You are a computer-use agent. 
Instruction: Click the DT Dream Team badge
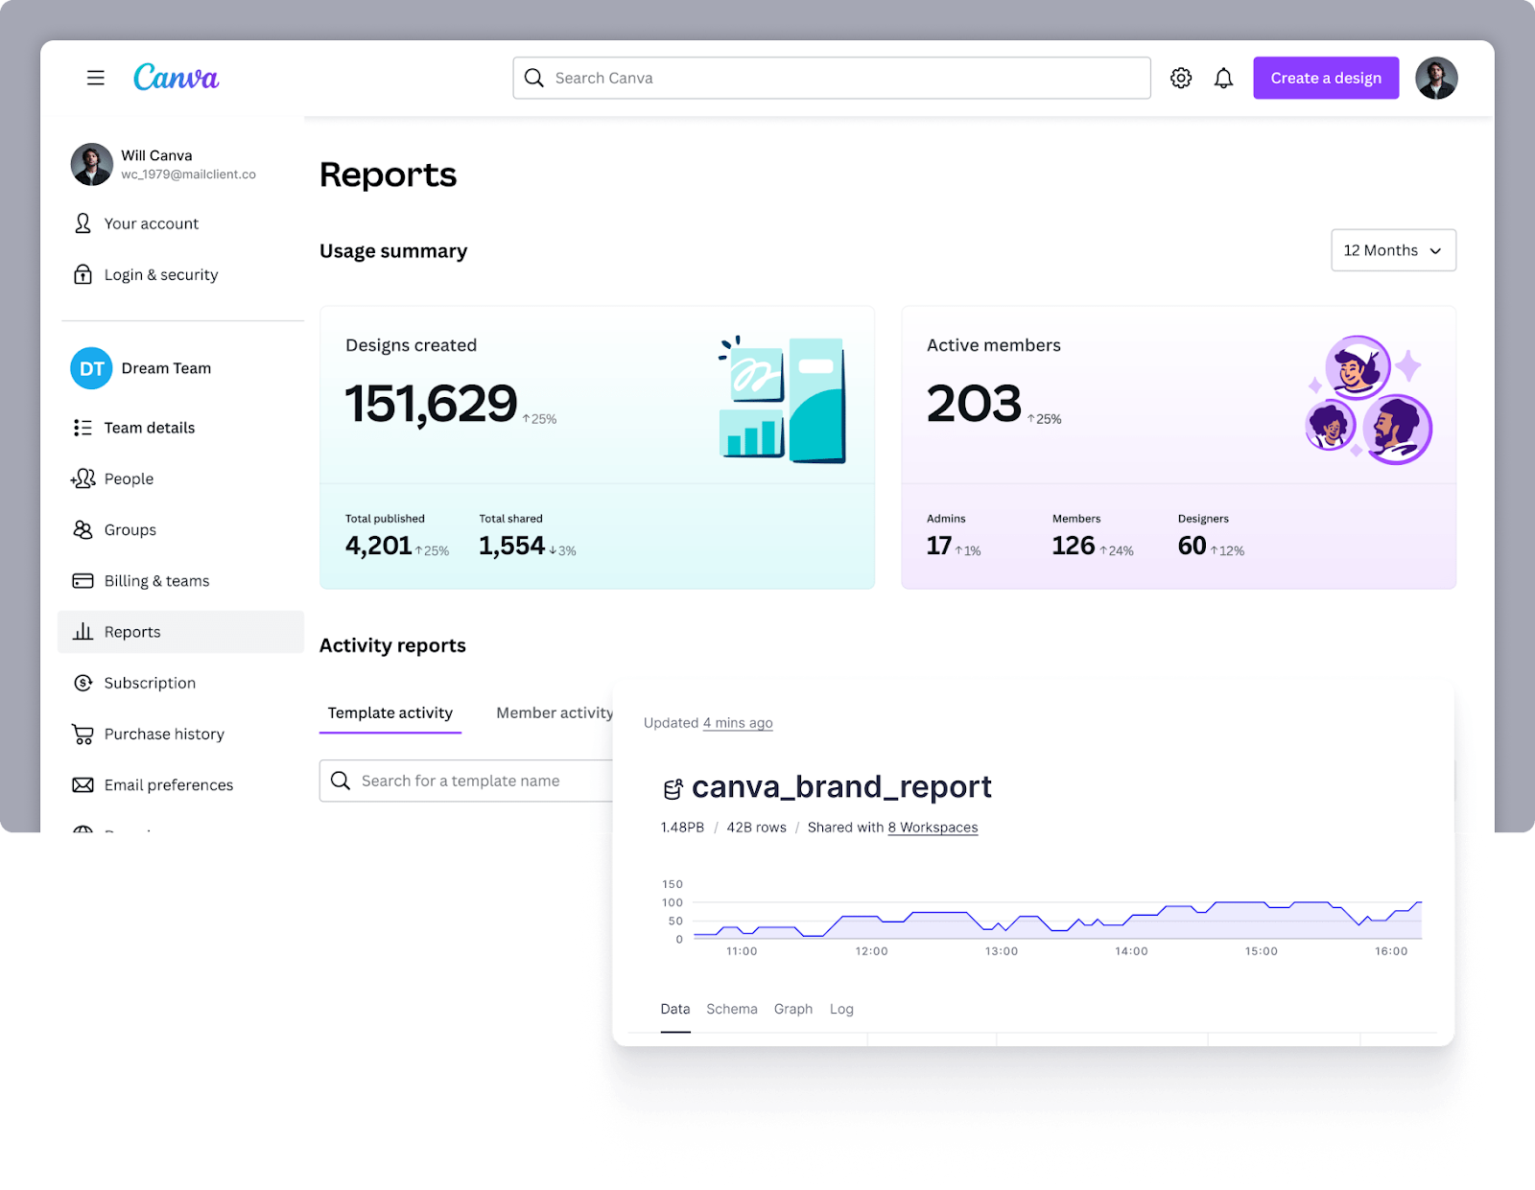pos(91,368)
